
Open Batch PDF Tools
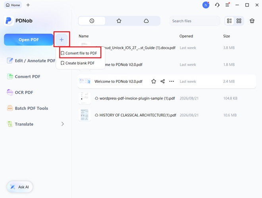click(x=27, y=109)
